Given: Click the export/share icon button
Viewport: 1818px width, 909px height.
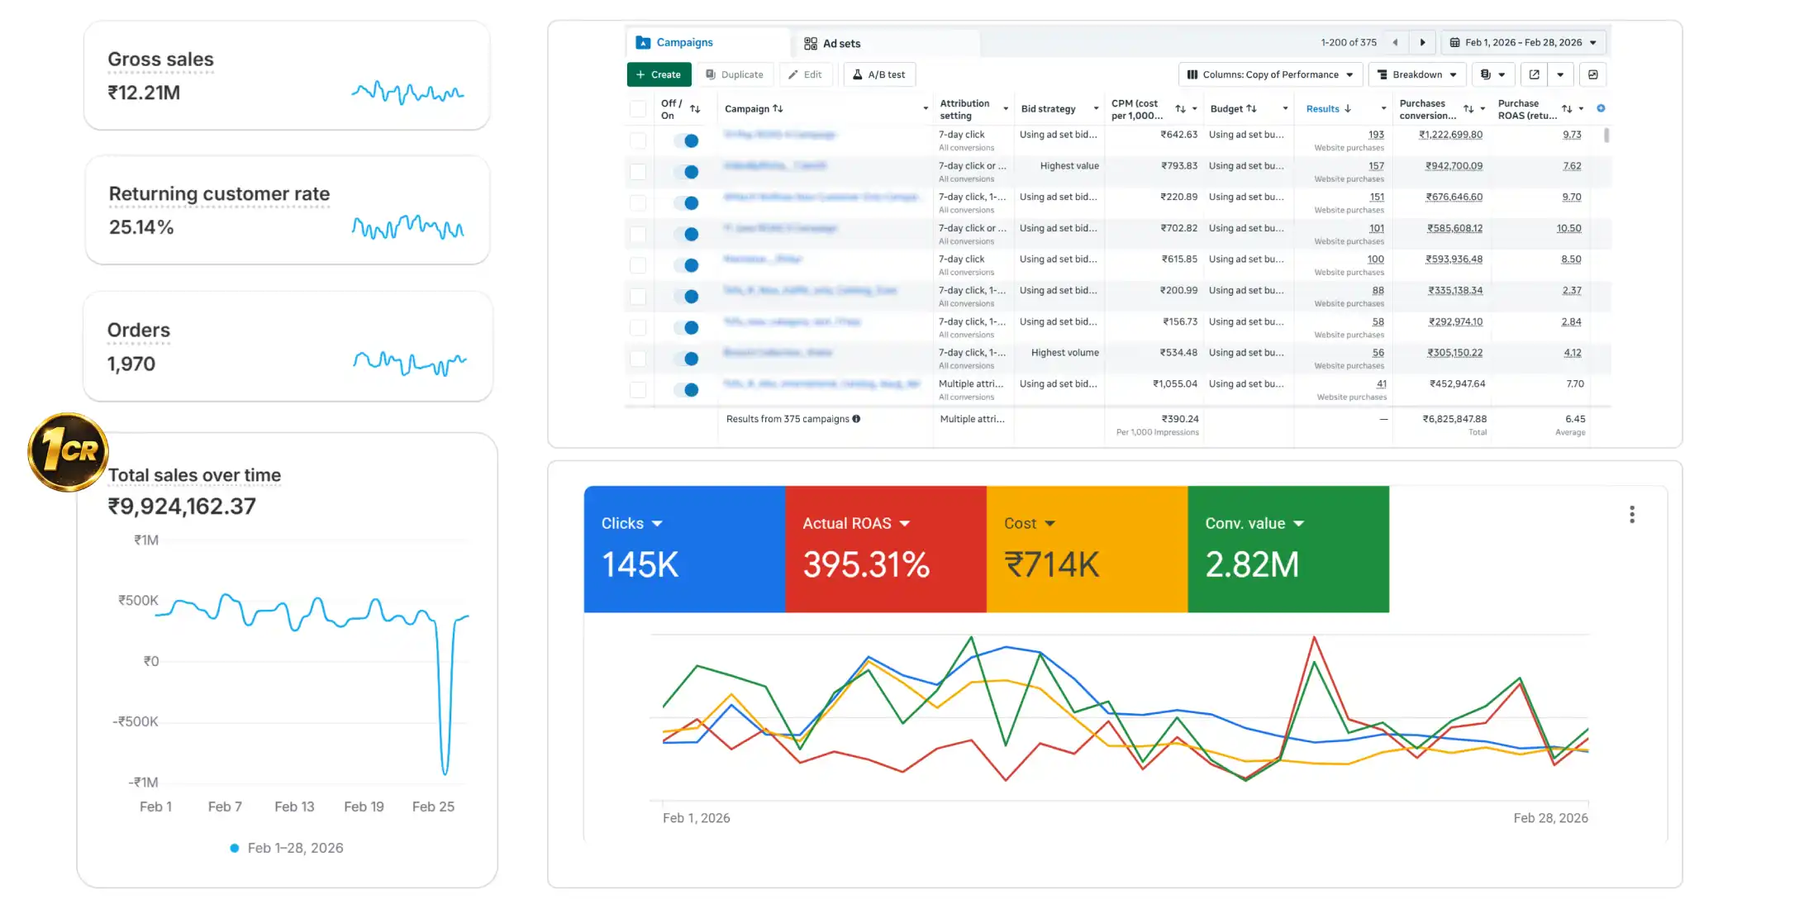Looking at the screenshot, I should (1534, 74).
